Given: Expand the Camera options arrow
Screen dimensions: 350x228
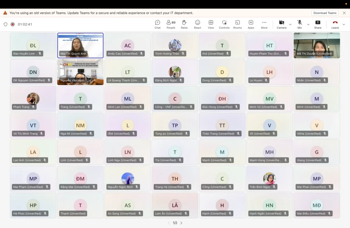Looking at the screenshot, I should point(290,24).
